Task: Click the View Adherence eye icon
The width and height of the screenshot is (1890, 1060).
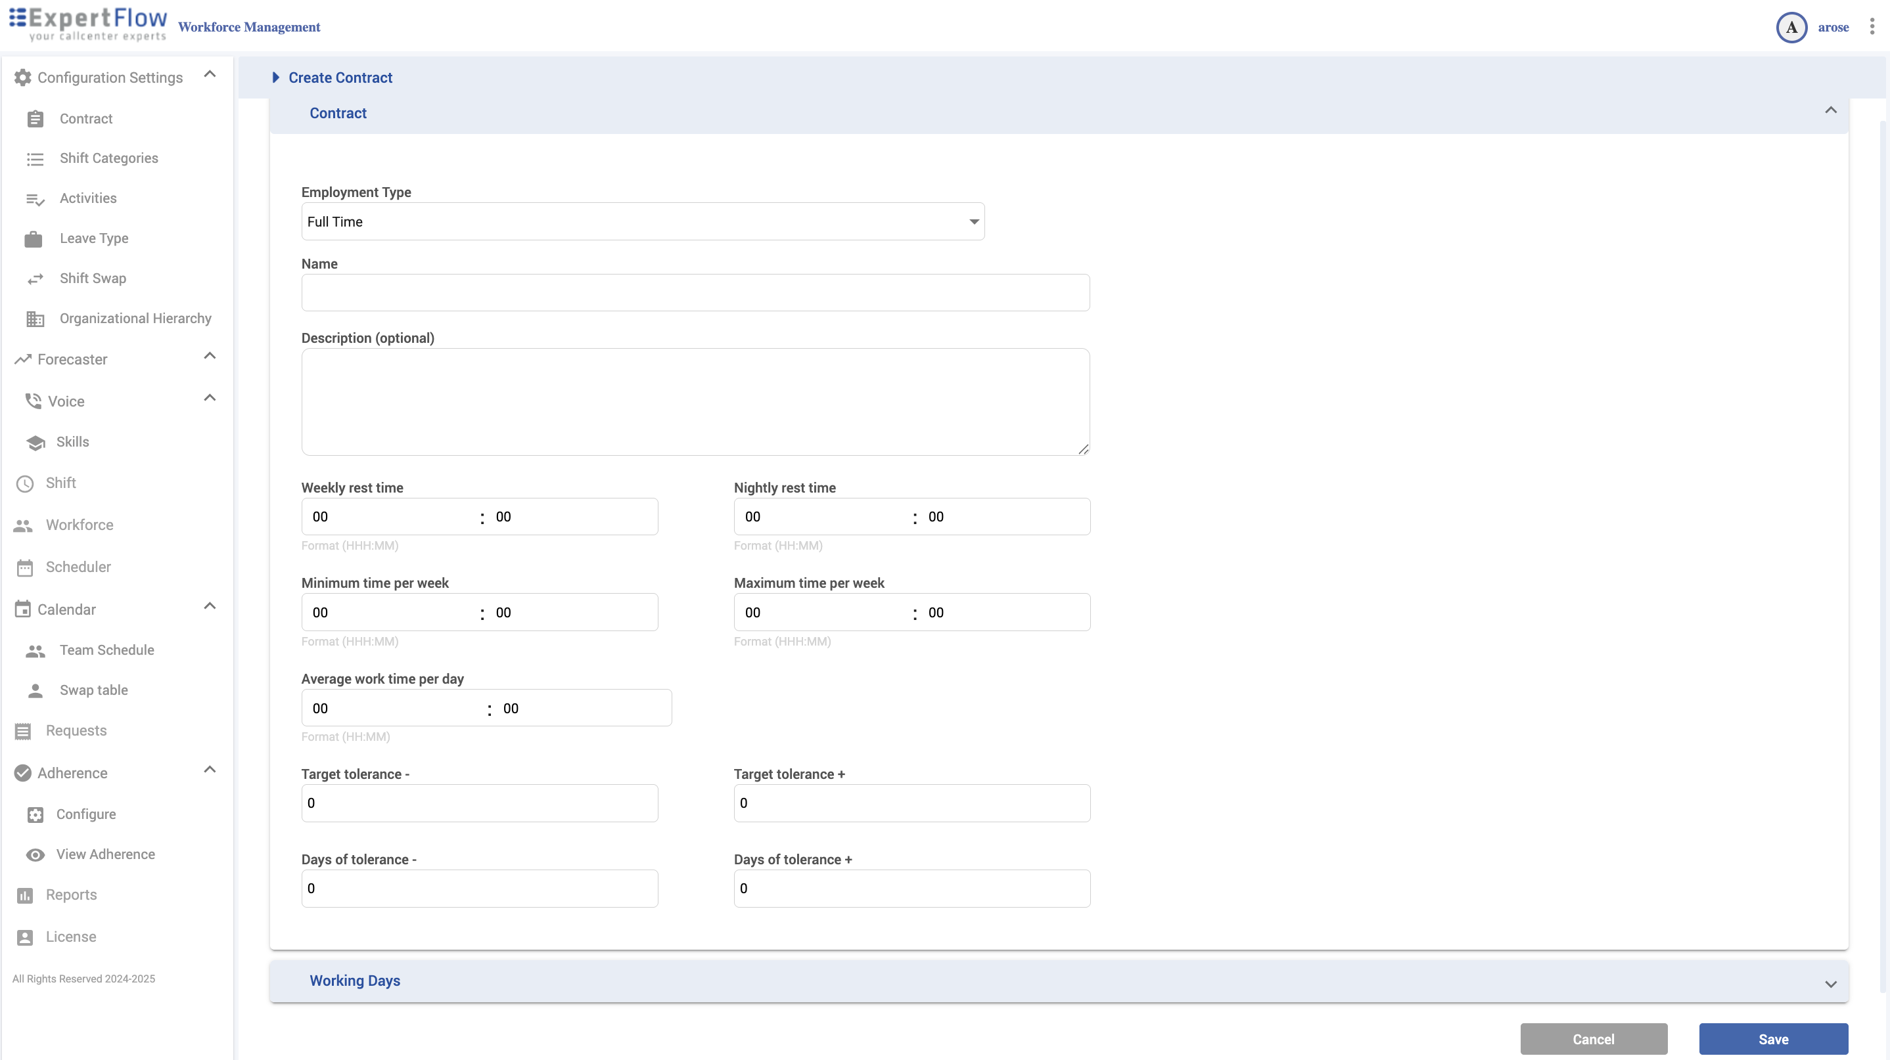Action: [x=35, y=854]
